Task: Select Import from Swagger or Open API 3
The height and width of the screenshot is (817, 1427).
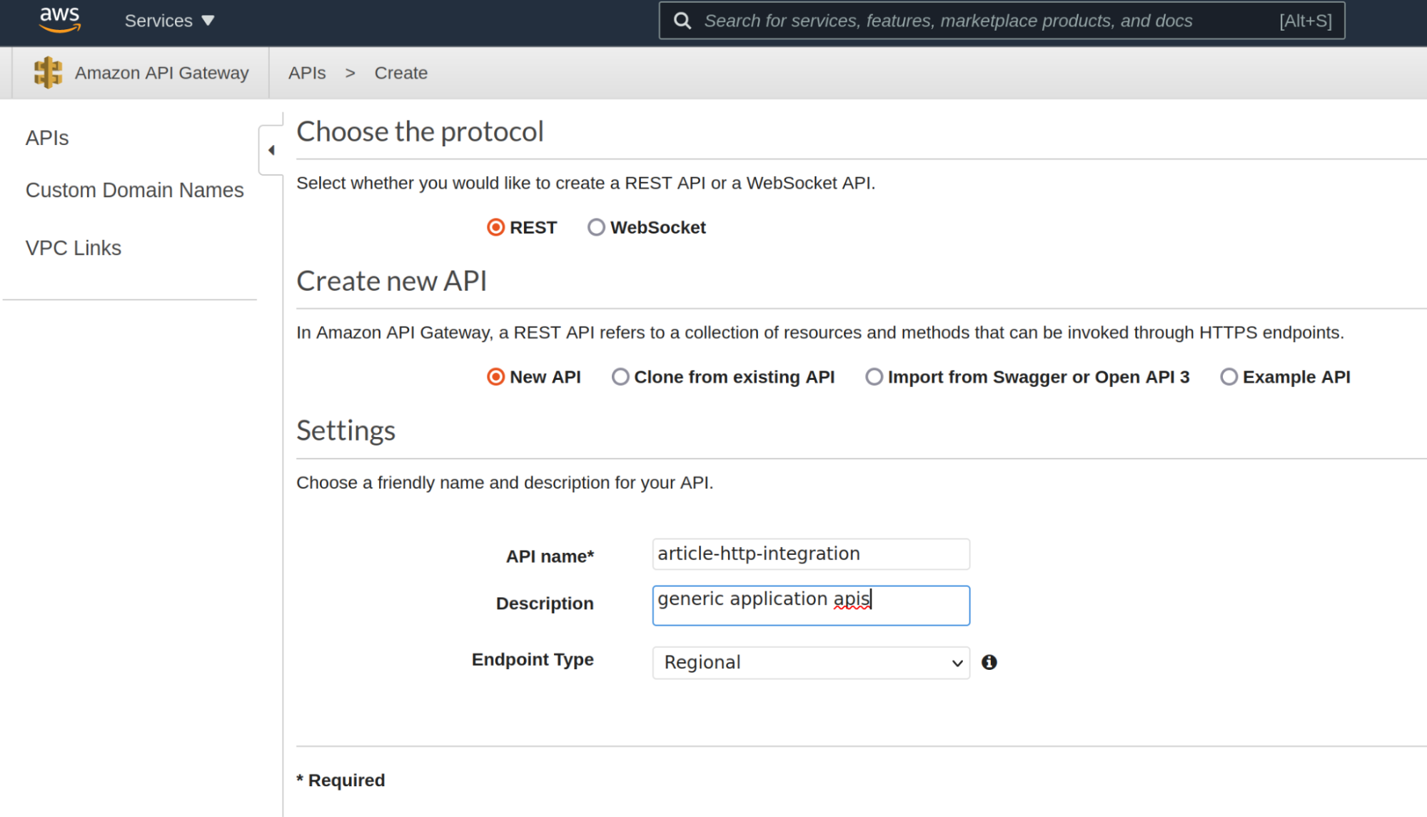Action: 874,376
